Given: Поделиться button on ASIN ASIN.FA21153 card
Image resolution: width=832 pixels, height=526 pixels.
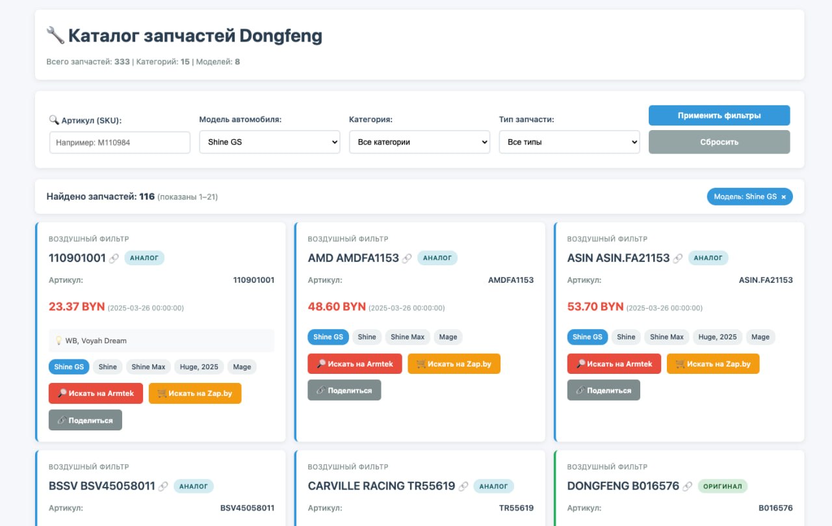Looking at the screenshot, I should (x=604, y=390).
